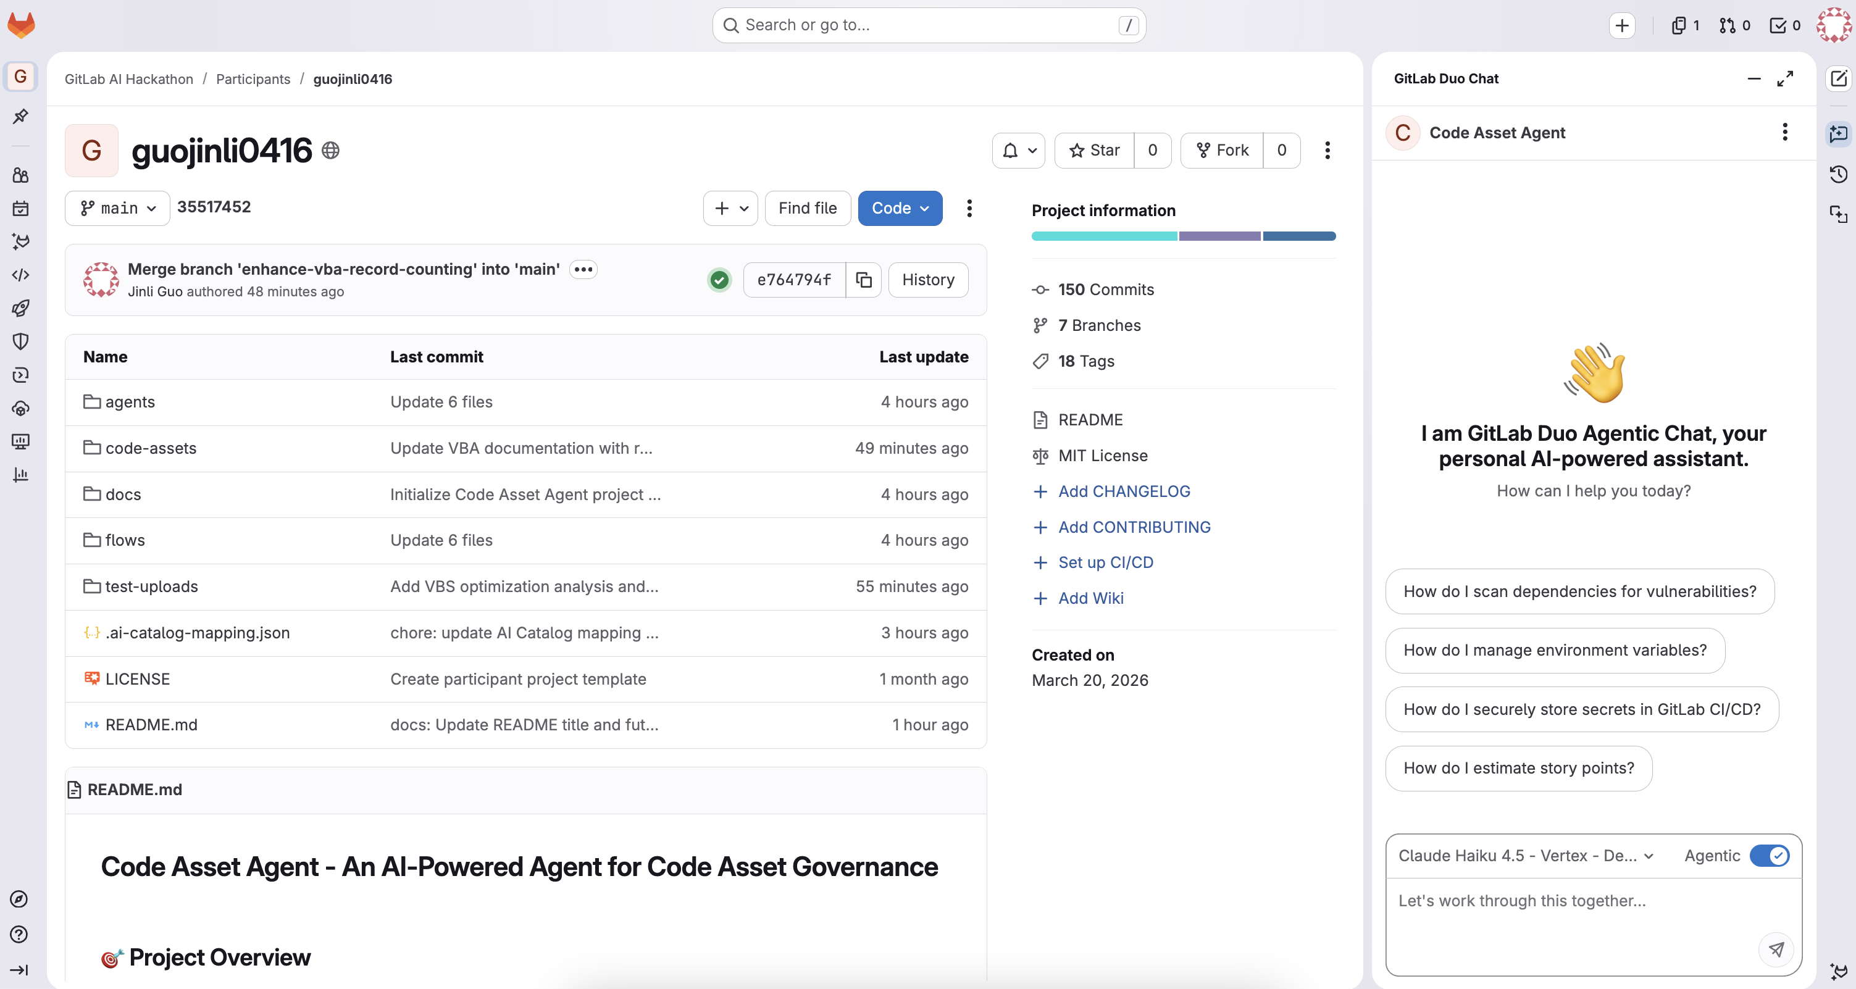Screen dimensions: 1856x989
Task: Open Claude Haiku 4.5 model selector
Action: 1525,855
